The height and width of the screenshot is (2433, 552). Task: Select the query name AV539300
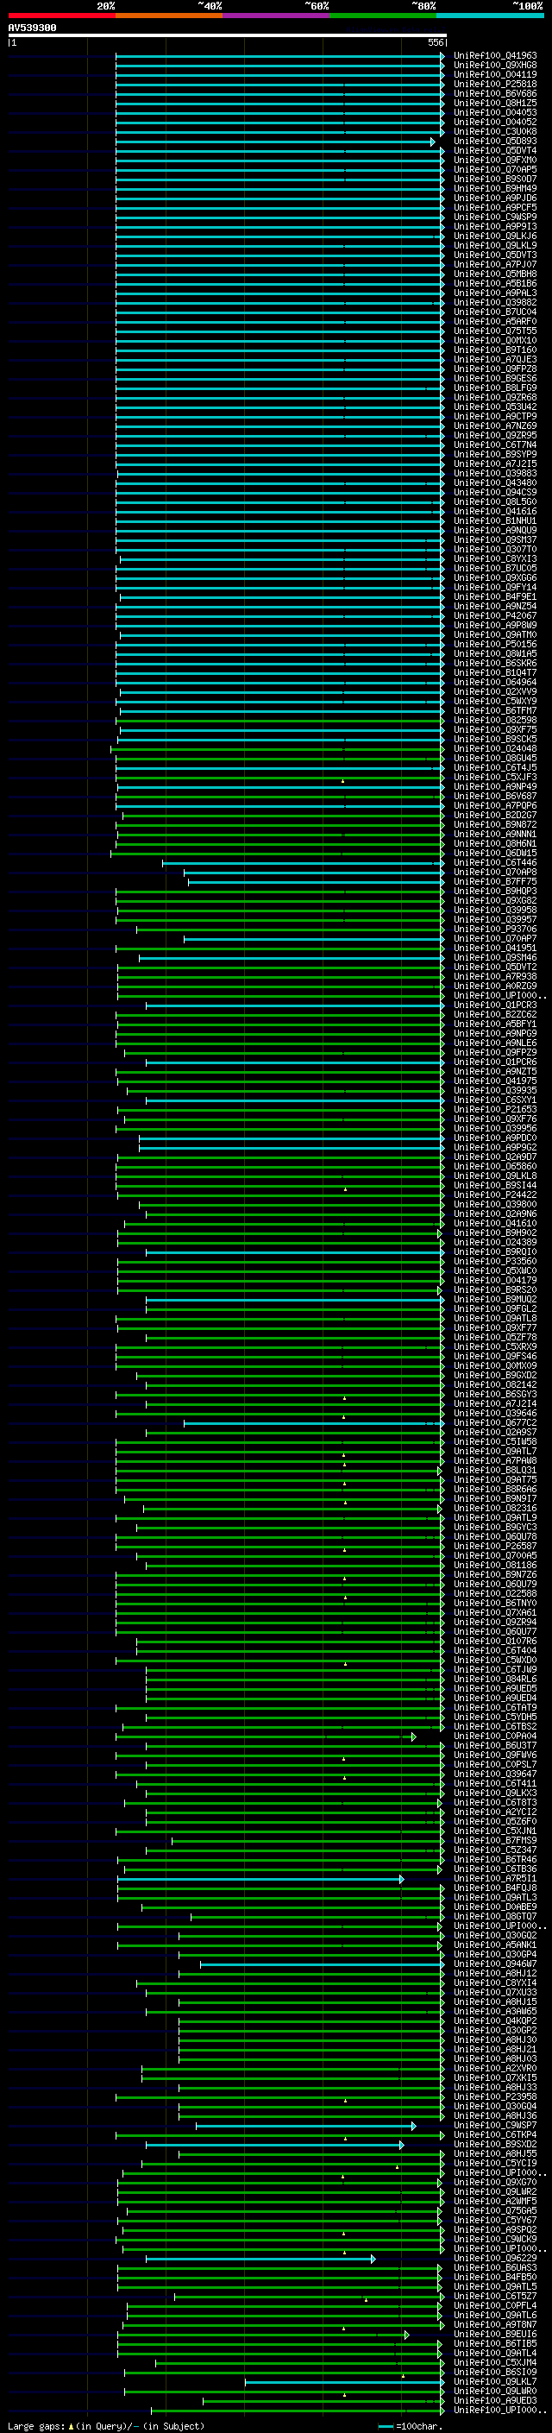tap(32, 28)
